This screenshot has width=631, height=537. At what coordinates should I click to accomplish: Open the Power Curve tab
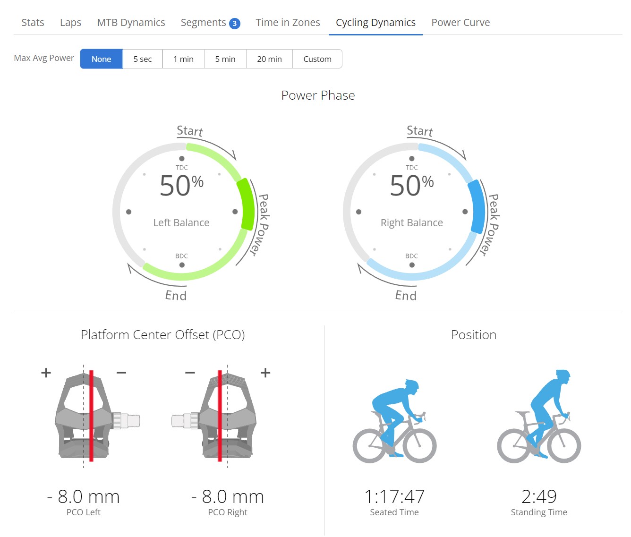[x=460, y=23]
